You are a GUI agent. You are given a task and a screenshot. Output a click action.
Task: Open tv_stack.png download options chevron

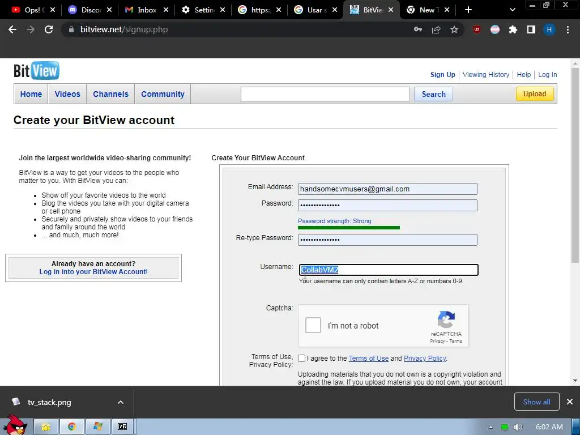click(x=121, y=402)
